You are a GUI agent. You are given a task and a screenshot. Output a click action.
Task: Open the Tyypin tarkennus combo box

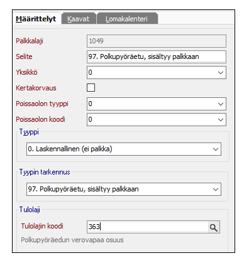[x=124, y=189]
